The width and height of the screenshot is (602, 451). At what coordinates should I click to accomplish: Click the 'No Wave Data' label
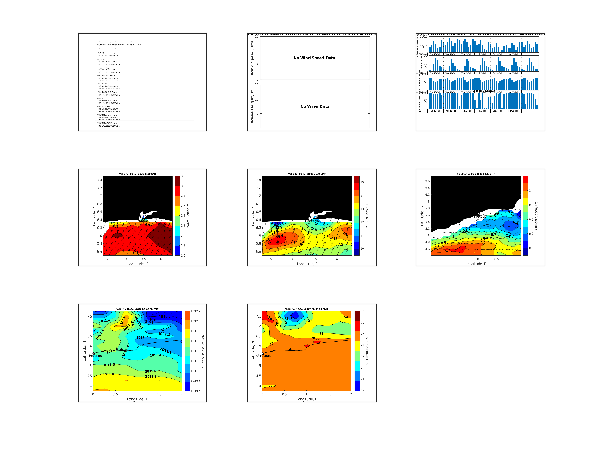coord(314,106)
